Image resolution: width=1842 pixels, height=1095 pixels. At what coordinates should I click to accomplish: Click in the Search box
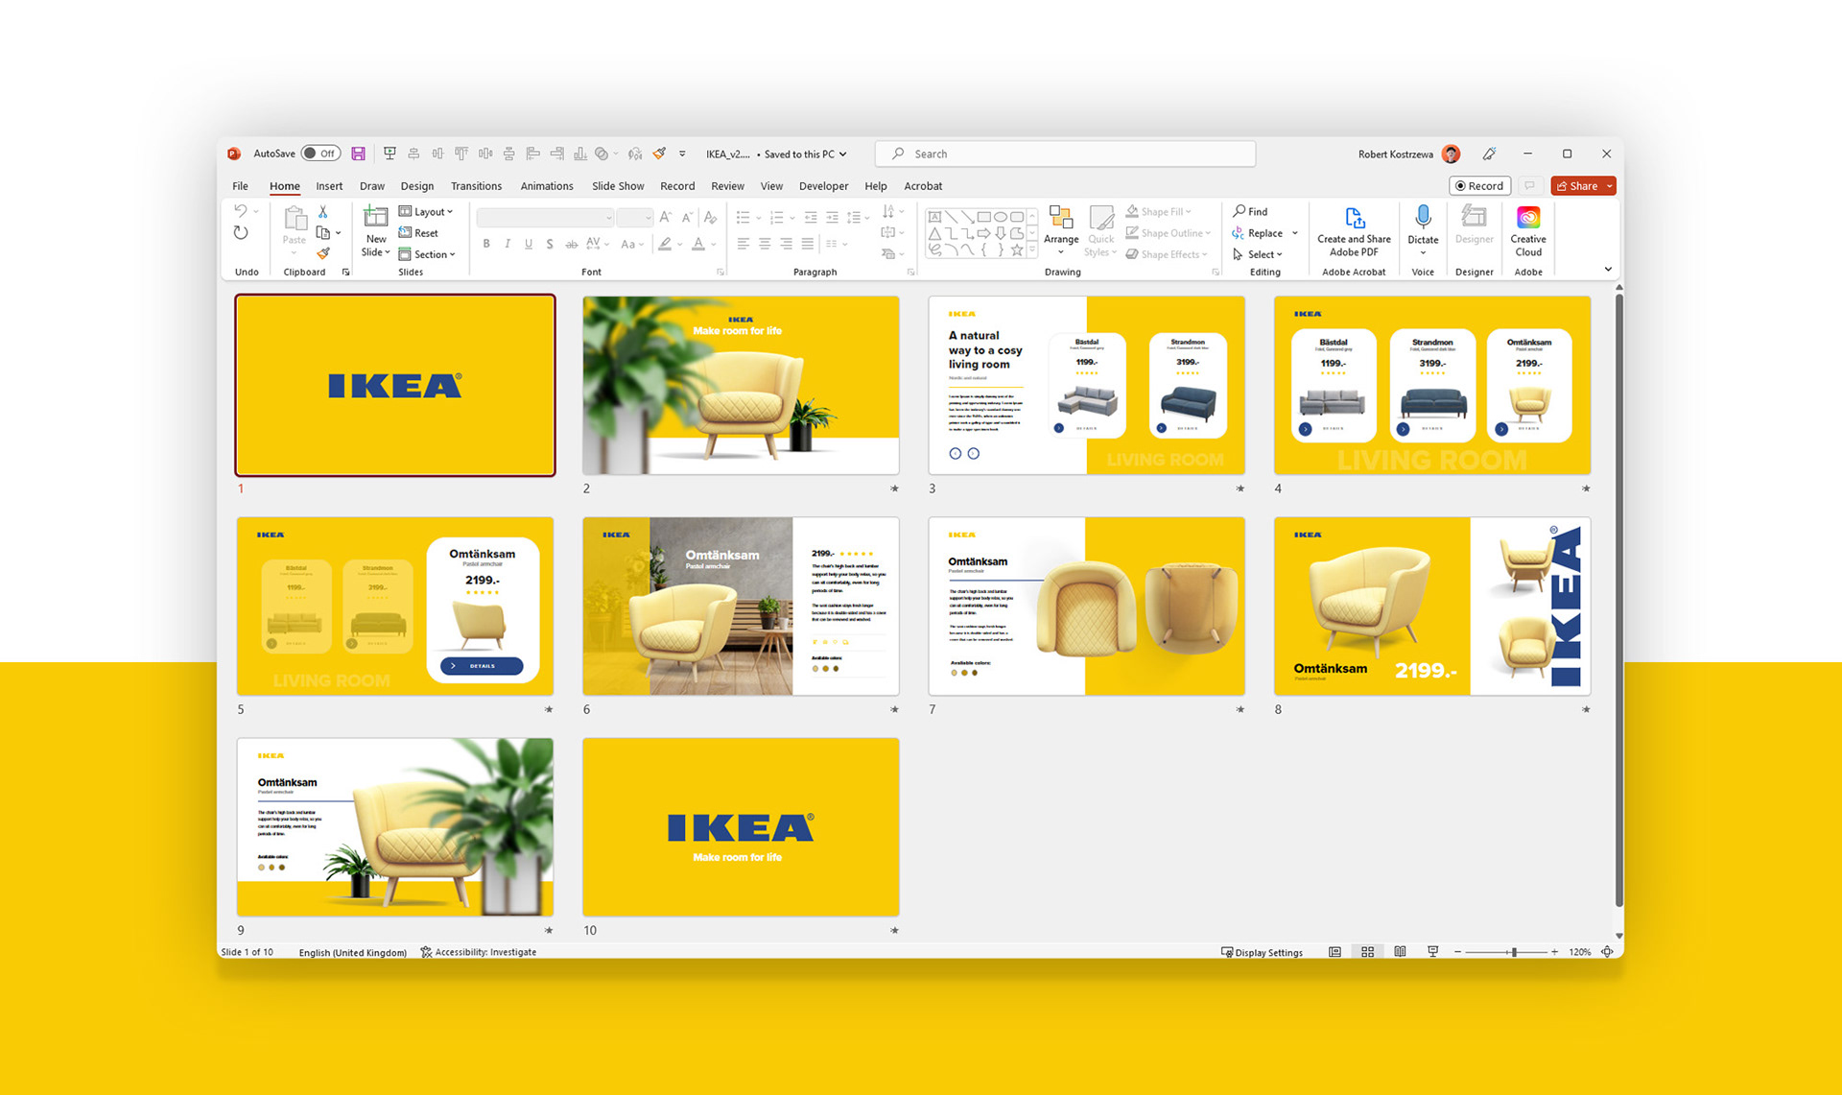(1065, 154)
